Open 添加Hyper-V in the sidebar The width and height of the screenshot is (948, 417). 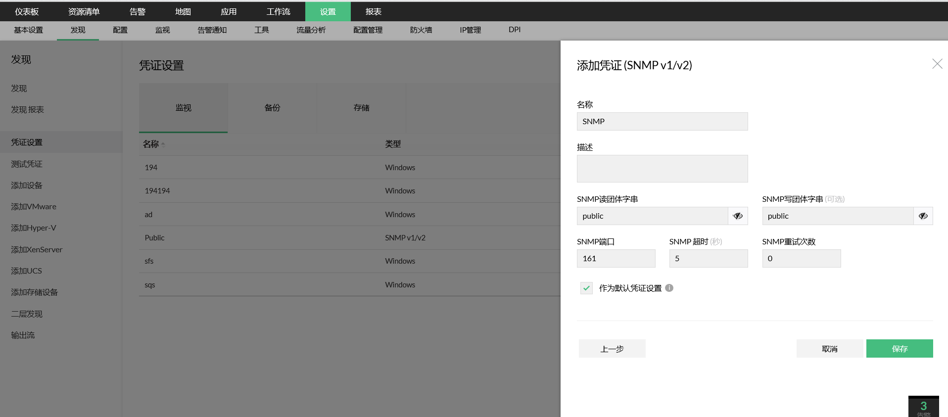pyautogui.click(x=34, y=228)
